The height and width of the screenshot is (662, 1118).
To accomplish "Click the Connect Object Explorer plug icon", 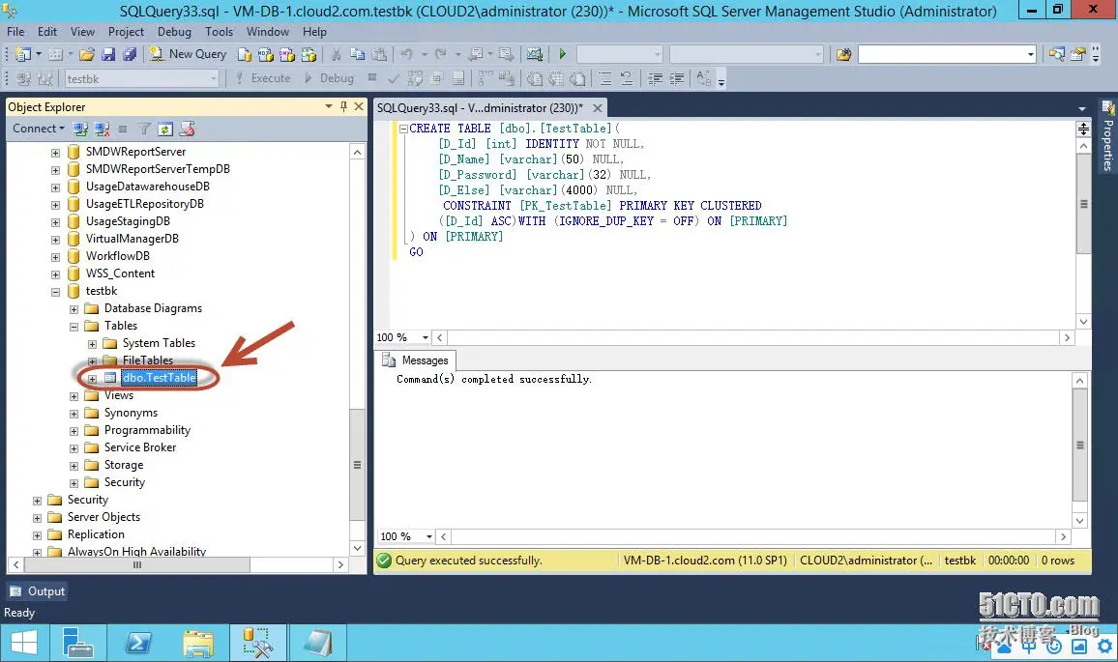I will (80, 129).
